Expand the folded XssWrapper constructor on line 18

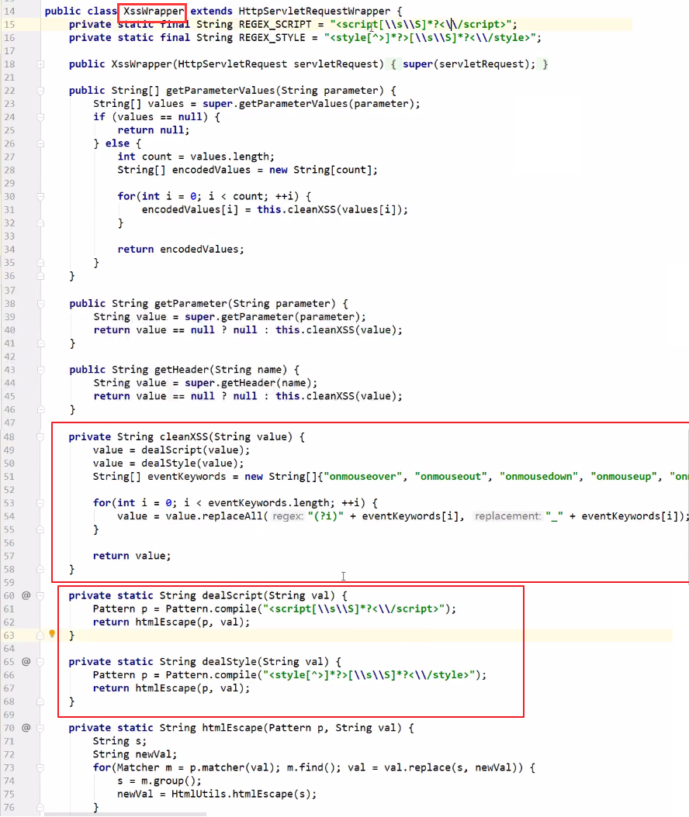(x=40, y=64)
